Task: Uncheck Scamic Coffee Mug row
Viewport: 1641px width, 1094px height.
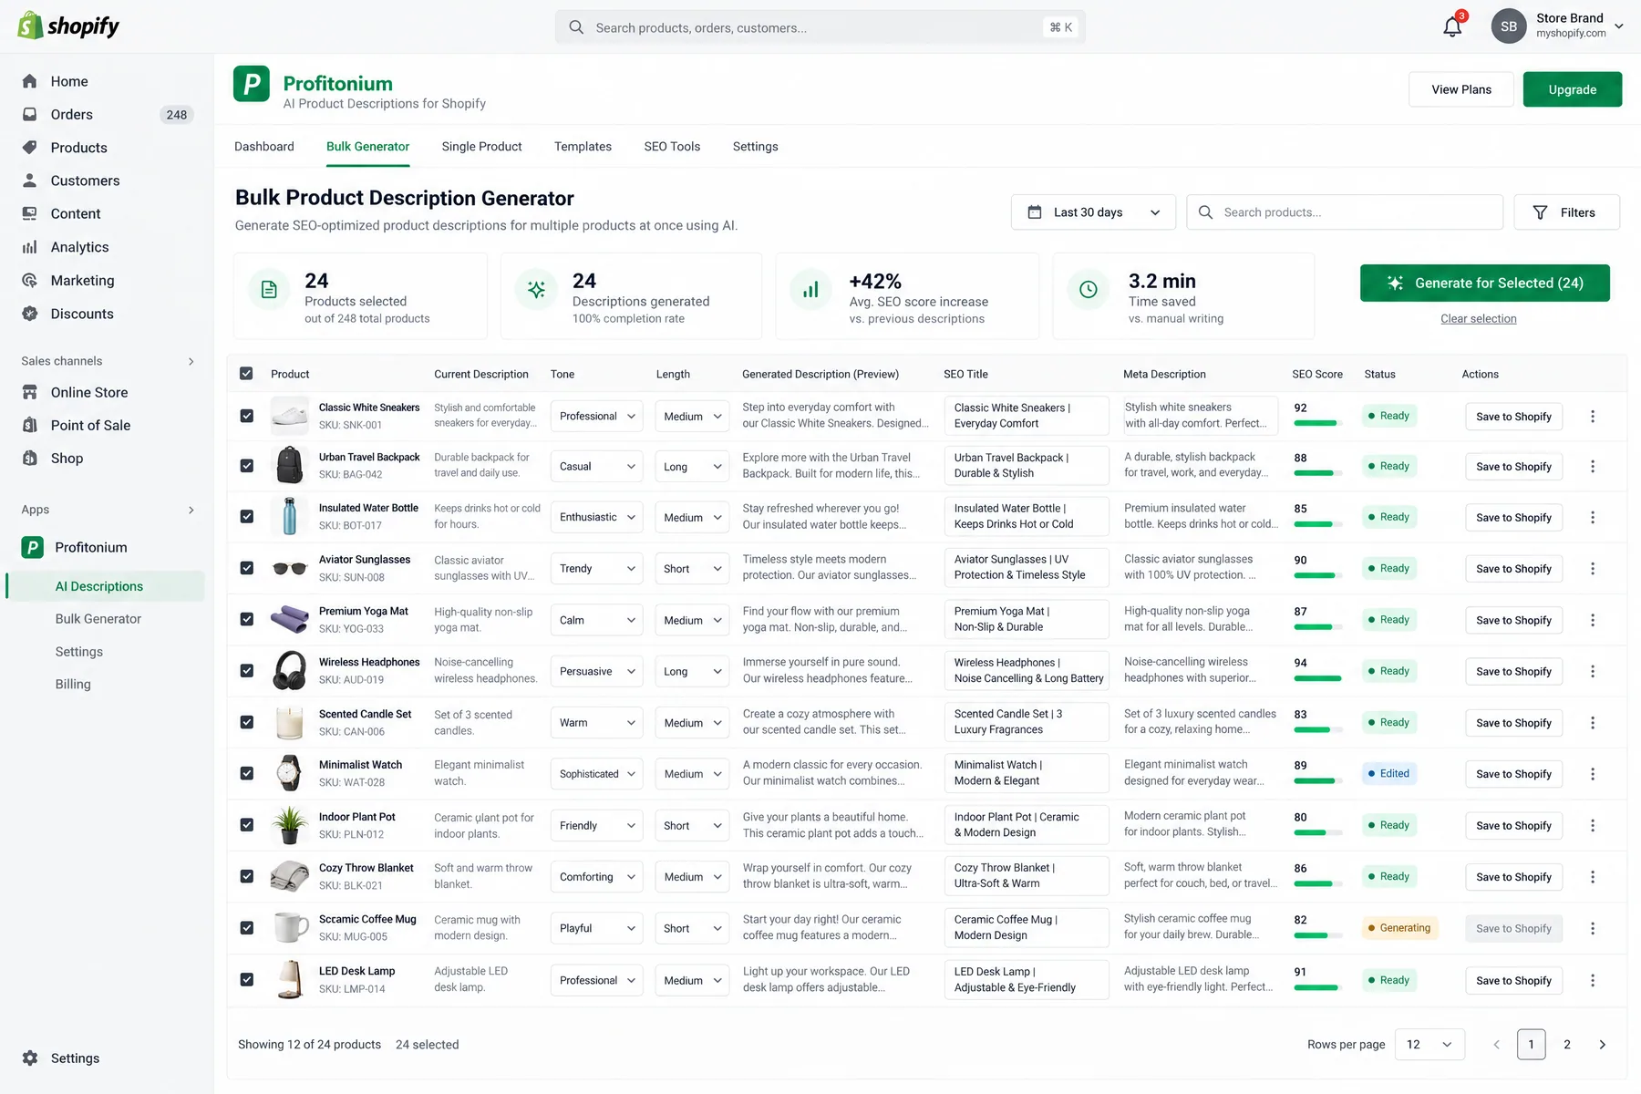Action: tap(246, 928)
